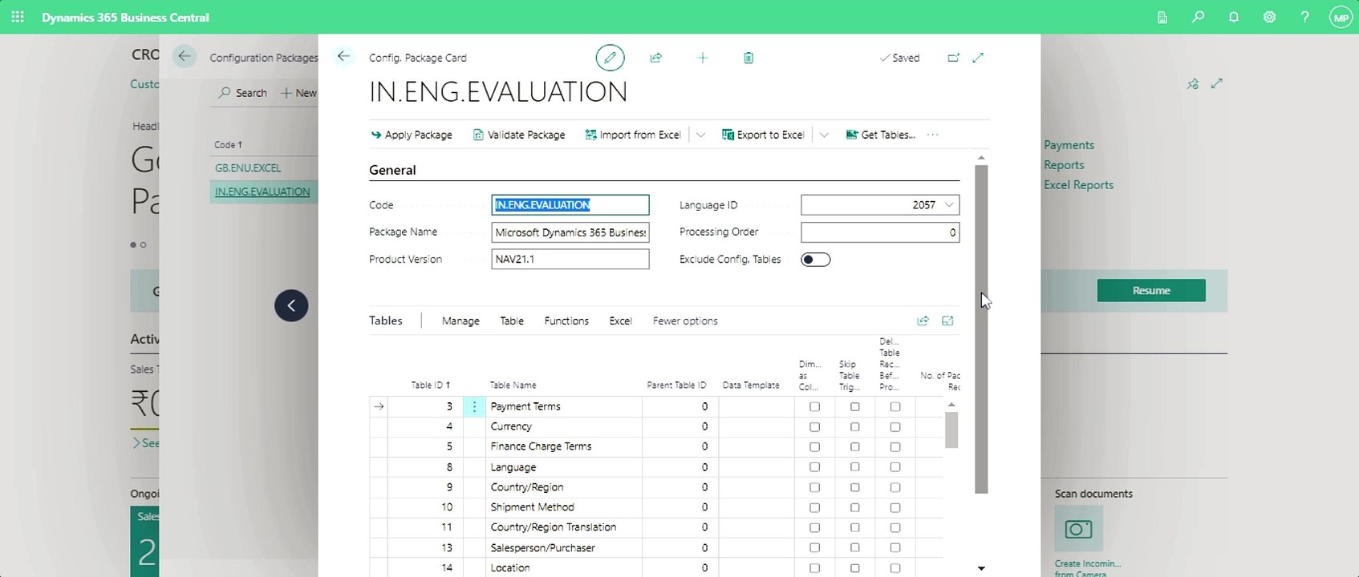This screenshot has width=1359, height=577.
Task: Check Skip Table Triggers box for Currency
Action: click(x=855, y=427)
